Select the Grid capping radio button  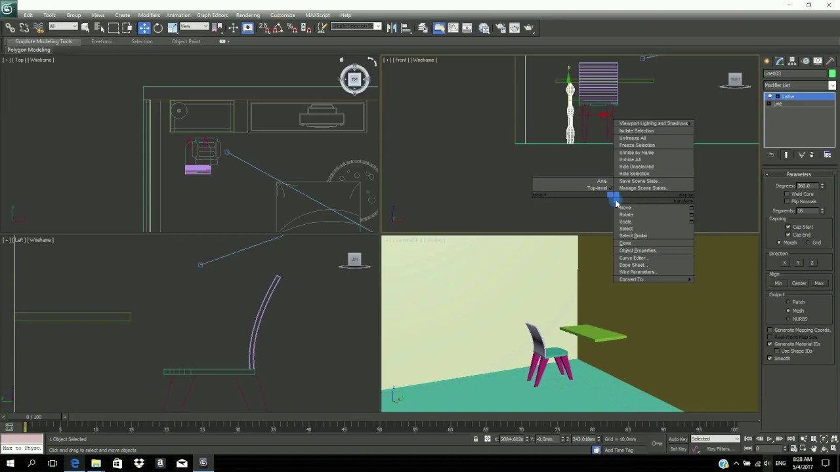pos(807,243)
